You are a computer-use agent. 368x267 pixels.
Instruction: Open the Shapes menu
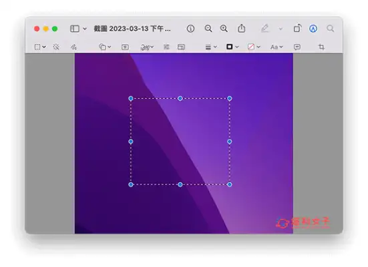[x=105, y=47]
